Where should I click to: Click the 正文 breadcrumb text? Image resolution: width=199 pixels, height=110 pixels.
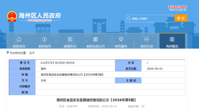click(32, 53)
